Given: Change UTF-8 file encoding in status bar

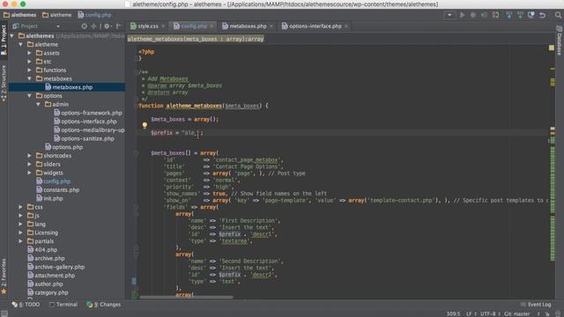Looking at the screenshot, I should pyautogui.click(x=489, y=313).
